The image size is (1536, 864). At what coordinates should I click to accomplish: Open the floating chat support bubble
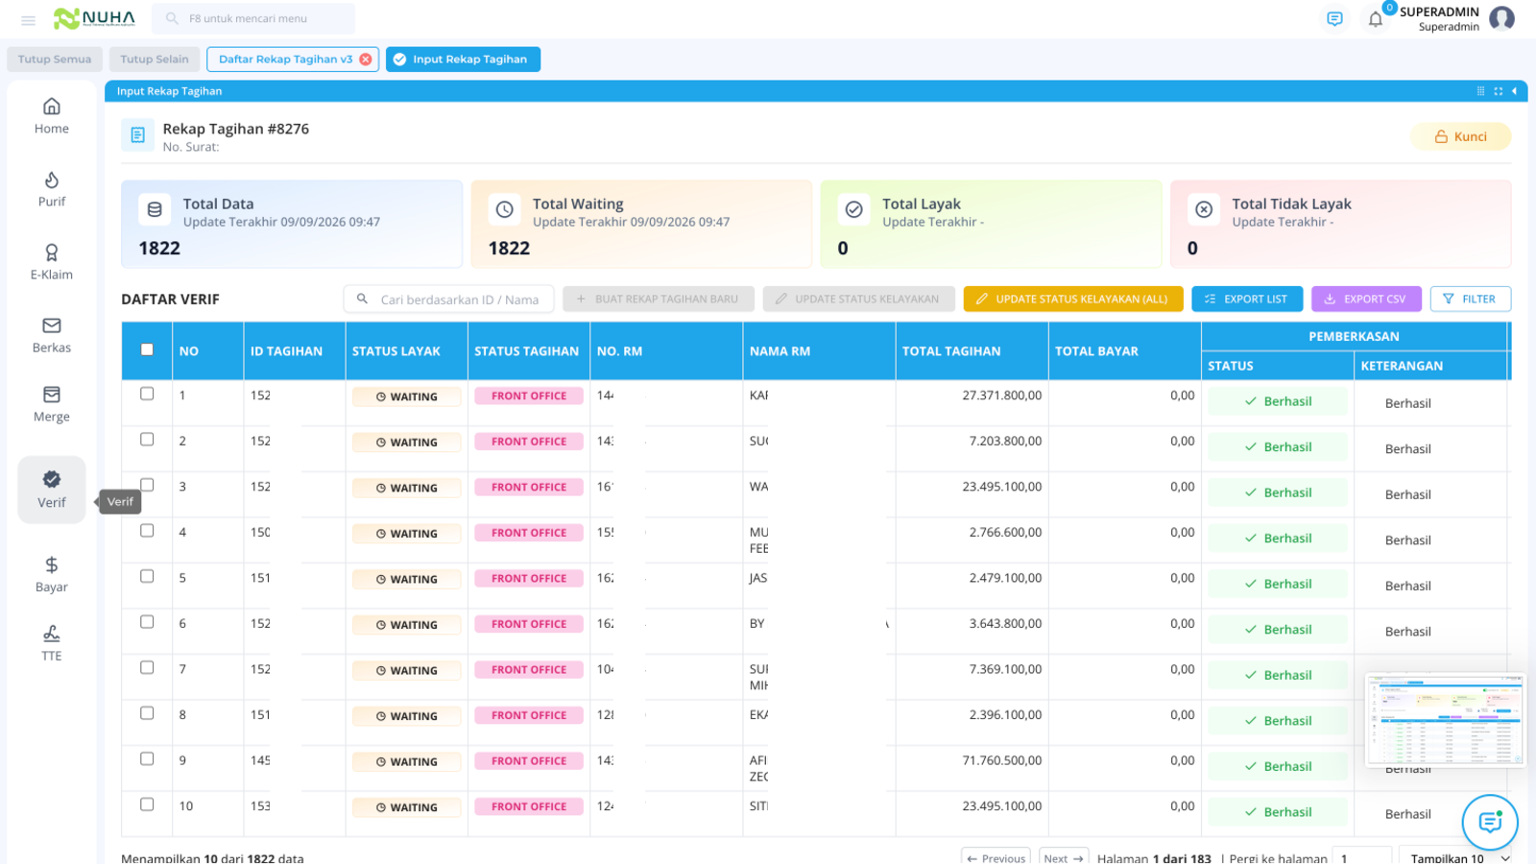[1490, 822]
